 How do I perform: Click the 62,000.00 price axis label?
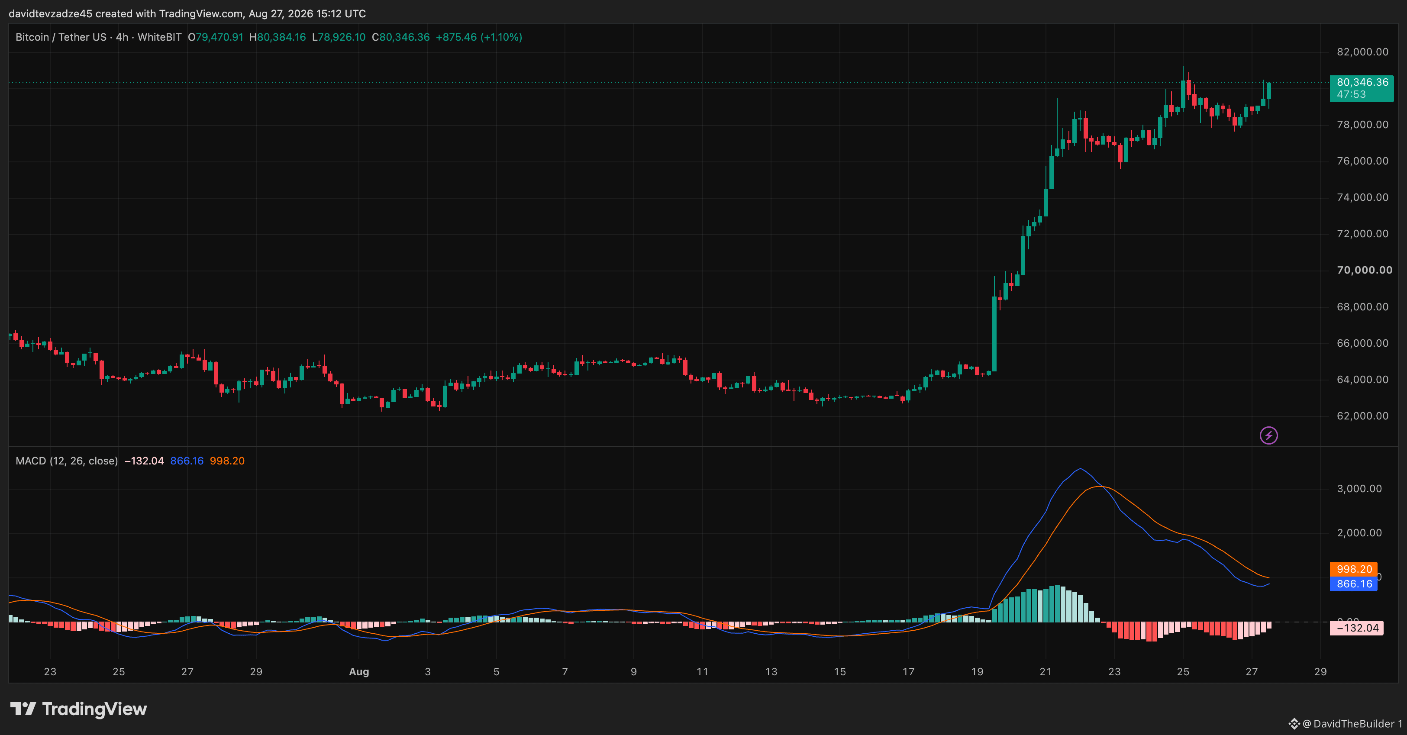[x=1362, y=416]
